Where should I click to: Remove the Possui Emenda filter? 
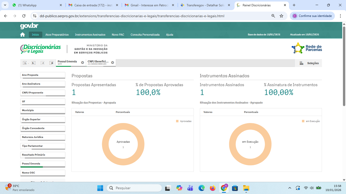click(83, 63)
